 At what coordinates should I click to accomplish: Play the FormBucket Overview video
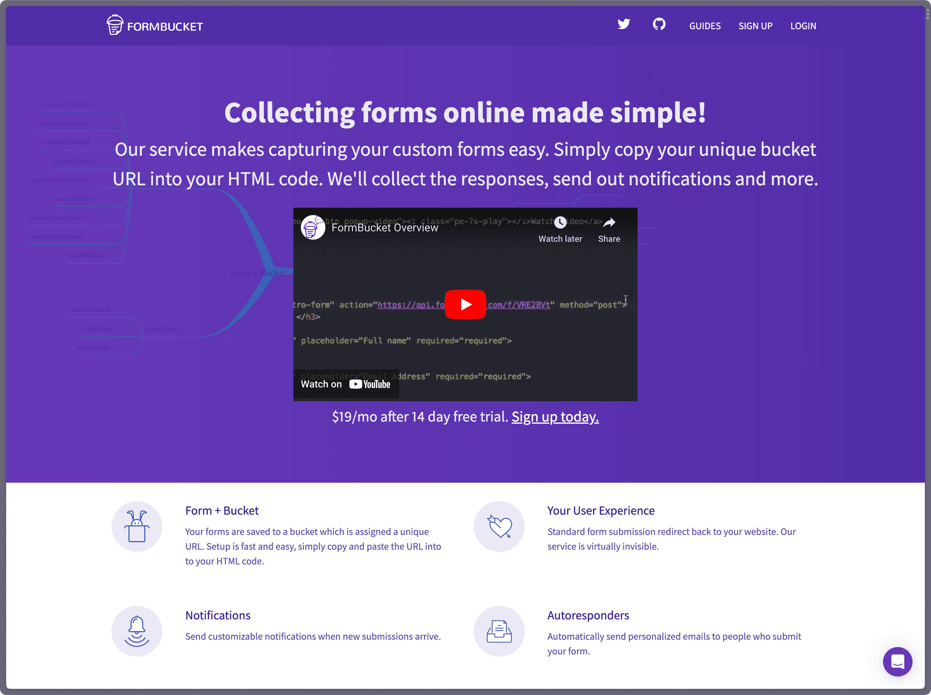tap(465, 304)
